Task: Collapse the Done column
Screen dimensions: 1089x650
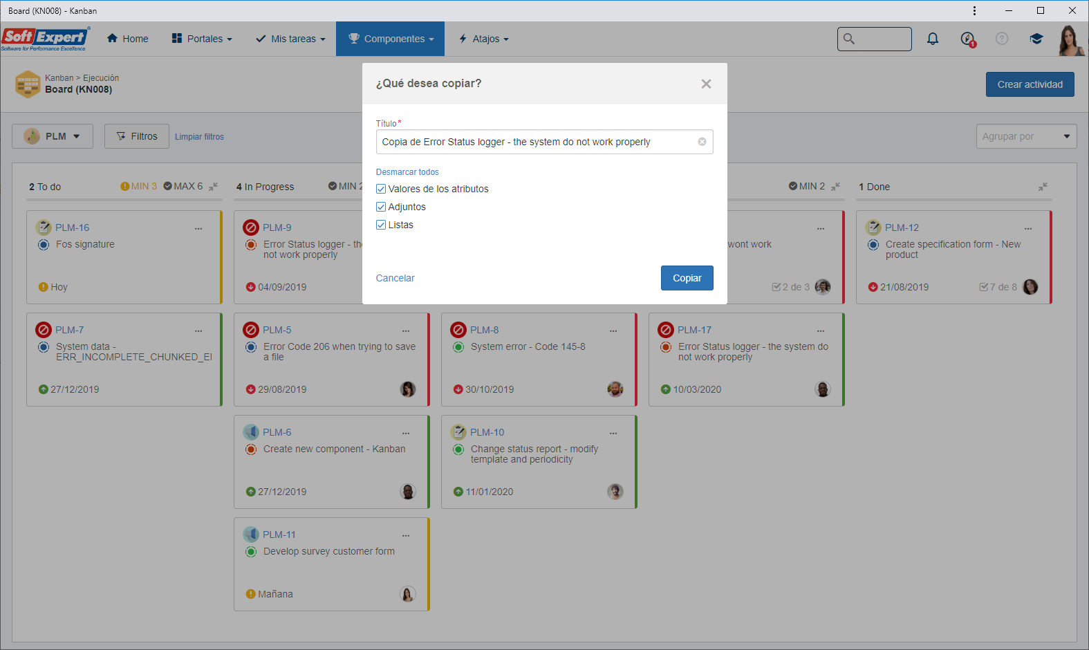Action: click(1043, 187)
